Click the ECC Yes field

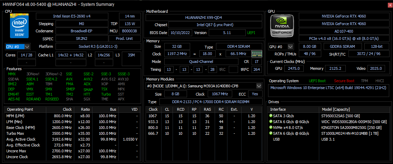(255, 94)
